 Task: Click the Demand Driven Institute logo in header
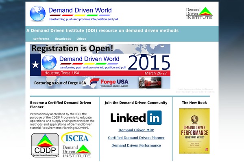[x=199, y=13]
